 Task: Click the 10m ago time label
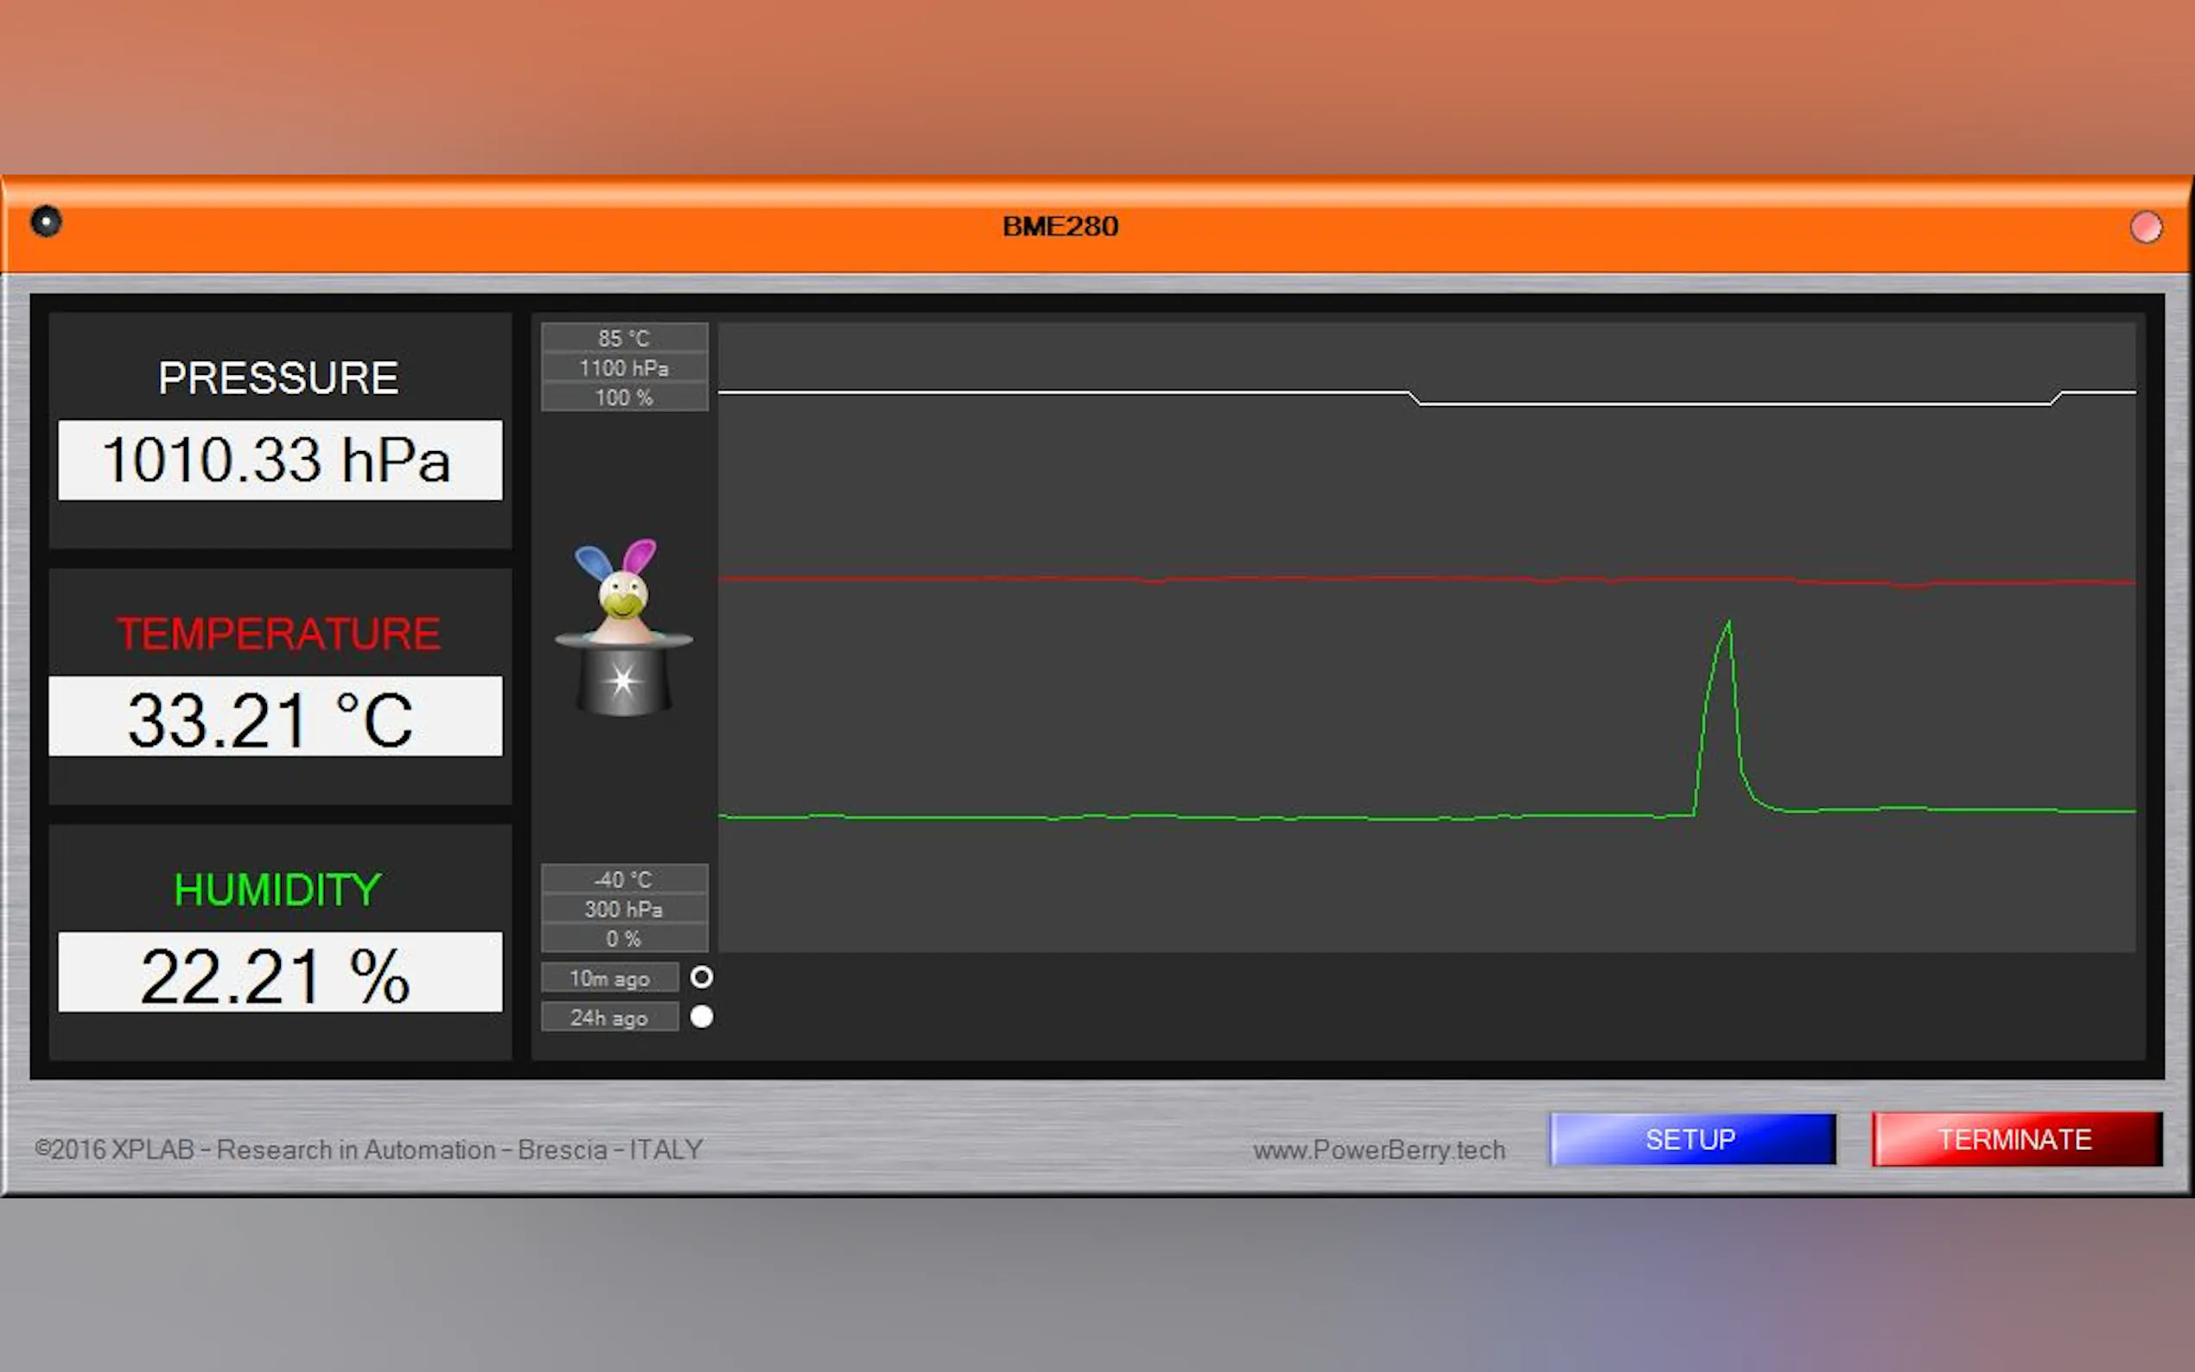[x=609, y=978]
